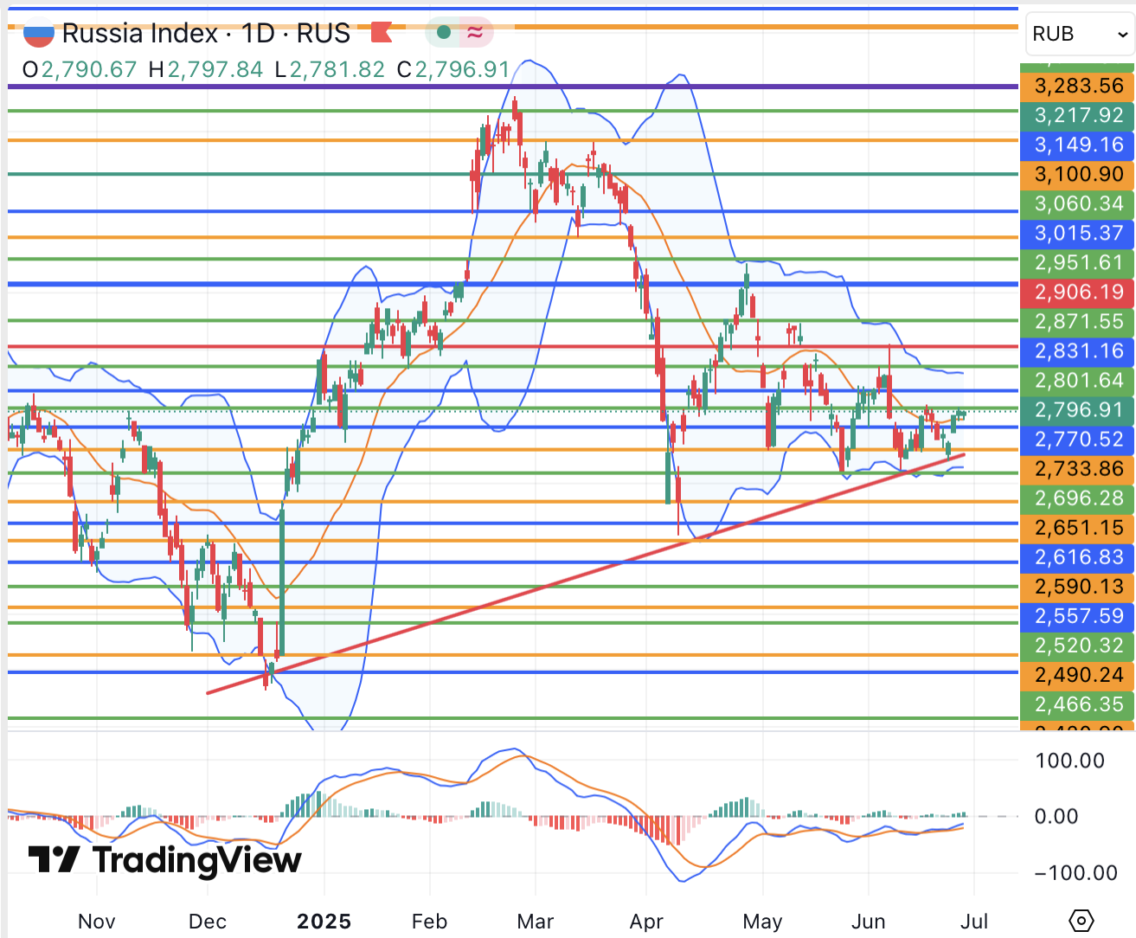1136x938 pixels.
Task: Select the red ascending diagonal trendline
Action: 519,597
